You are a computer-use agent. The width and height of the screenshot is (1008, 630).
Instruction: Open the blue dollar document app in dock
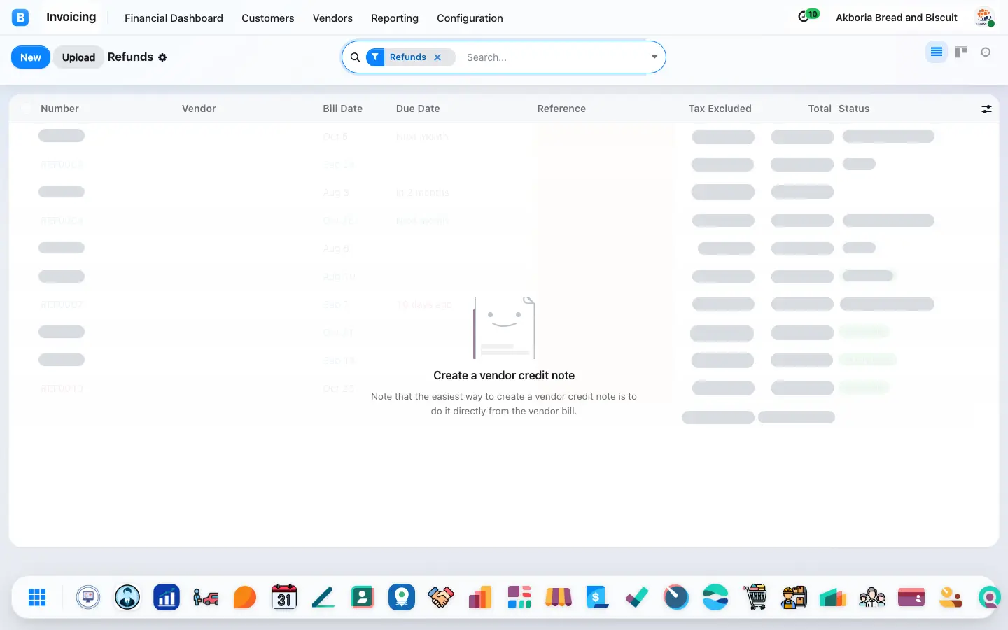click(x=596, y=597)
